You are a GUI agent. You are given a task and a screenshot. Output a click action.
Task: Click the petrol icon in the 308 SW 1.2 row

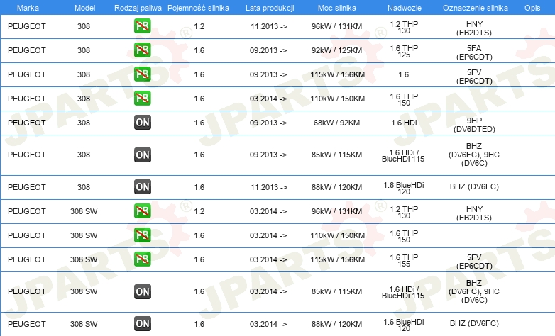pyautogui.click(x=142, y=211)
